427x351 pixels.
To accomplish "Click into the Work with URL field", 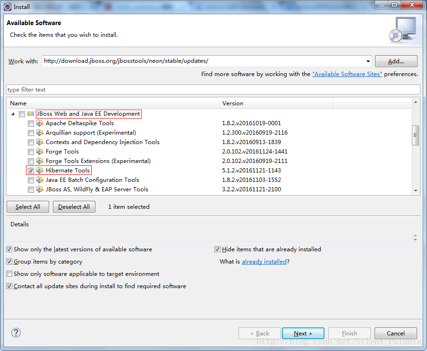I will pyautogui.click(x=203, y=61).
